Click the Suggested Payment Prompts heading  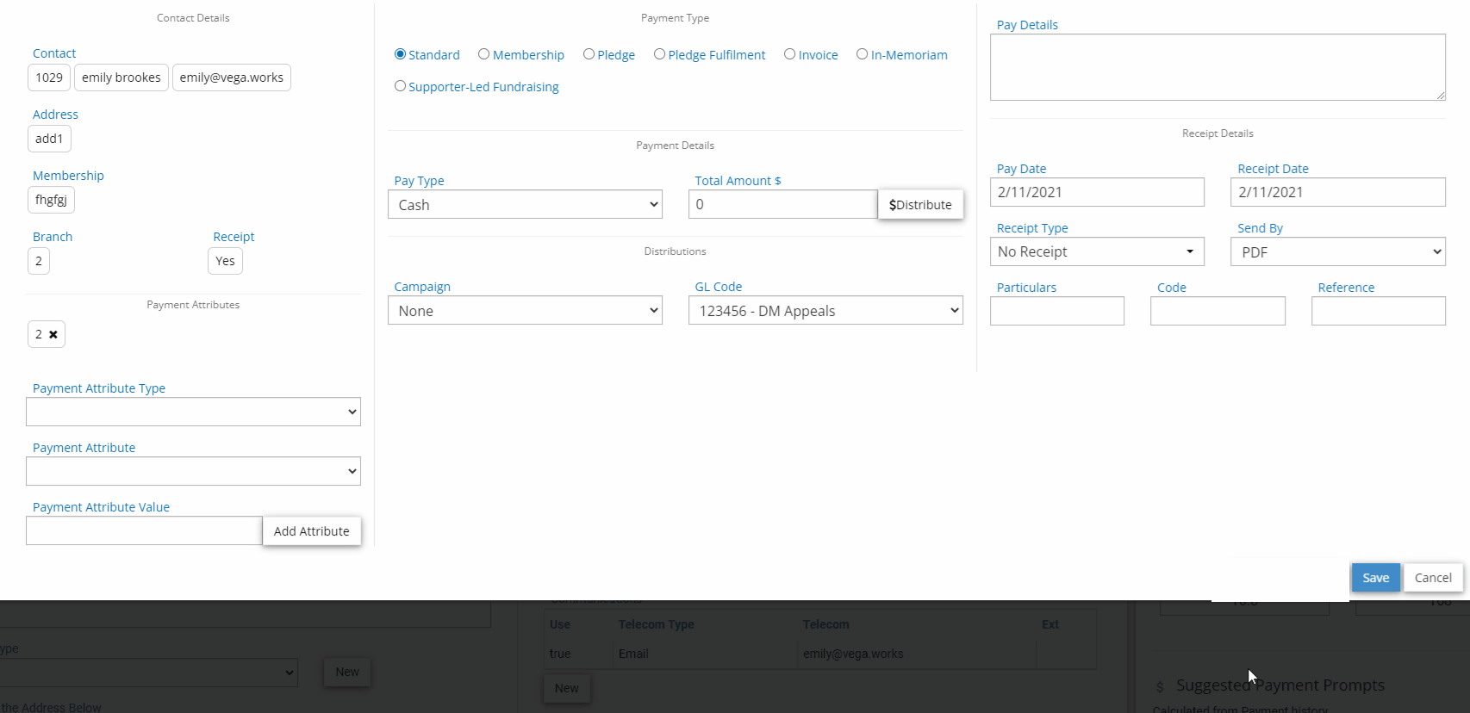[1280, 685]
